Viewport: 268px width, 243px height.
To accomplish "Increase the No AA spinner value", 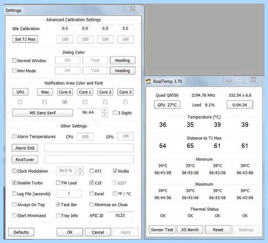I will [105, 111].
